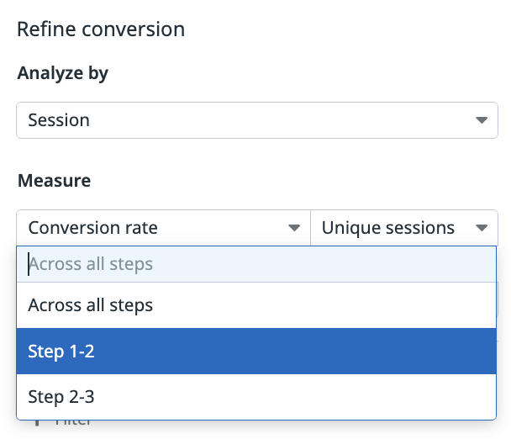Click the filter icon under the dropdown list
Viewport: 511px width, 439px height.
click(37, 423)
